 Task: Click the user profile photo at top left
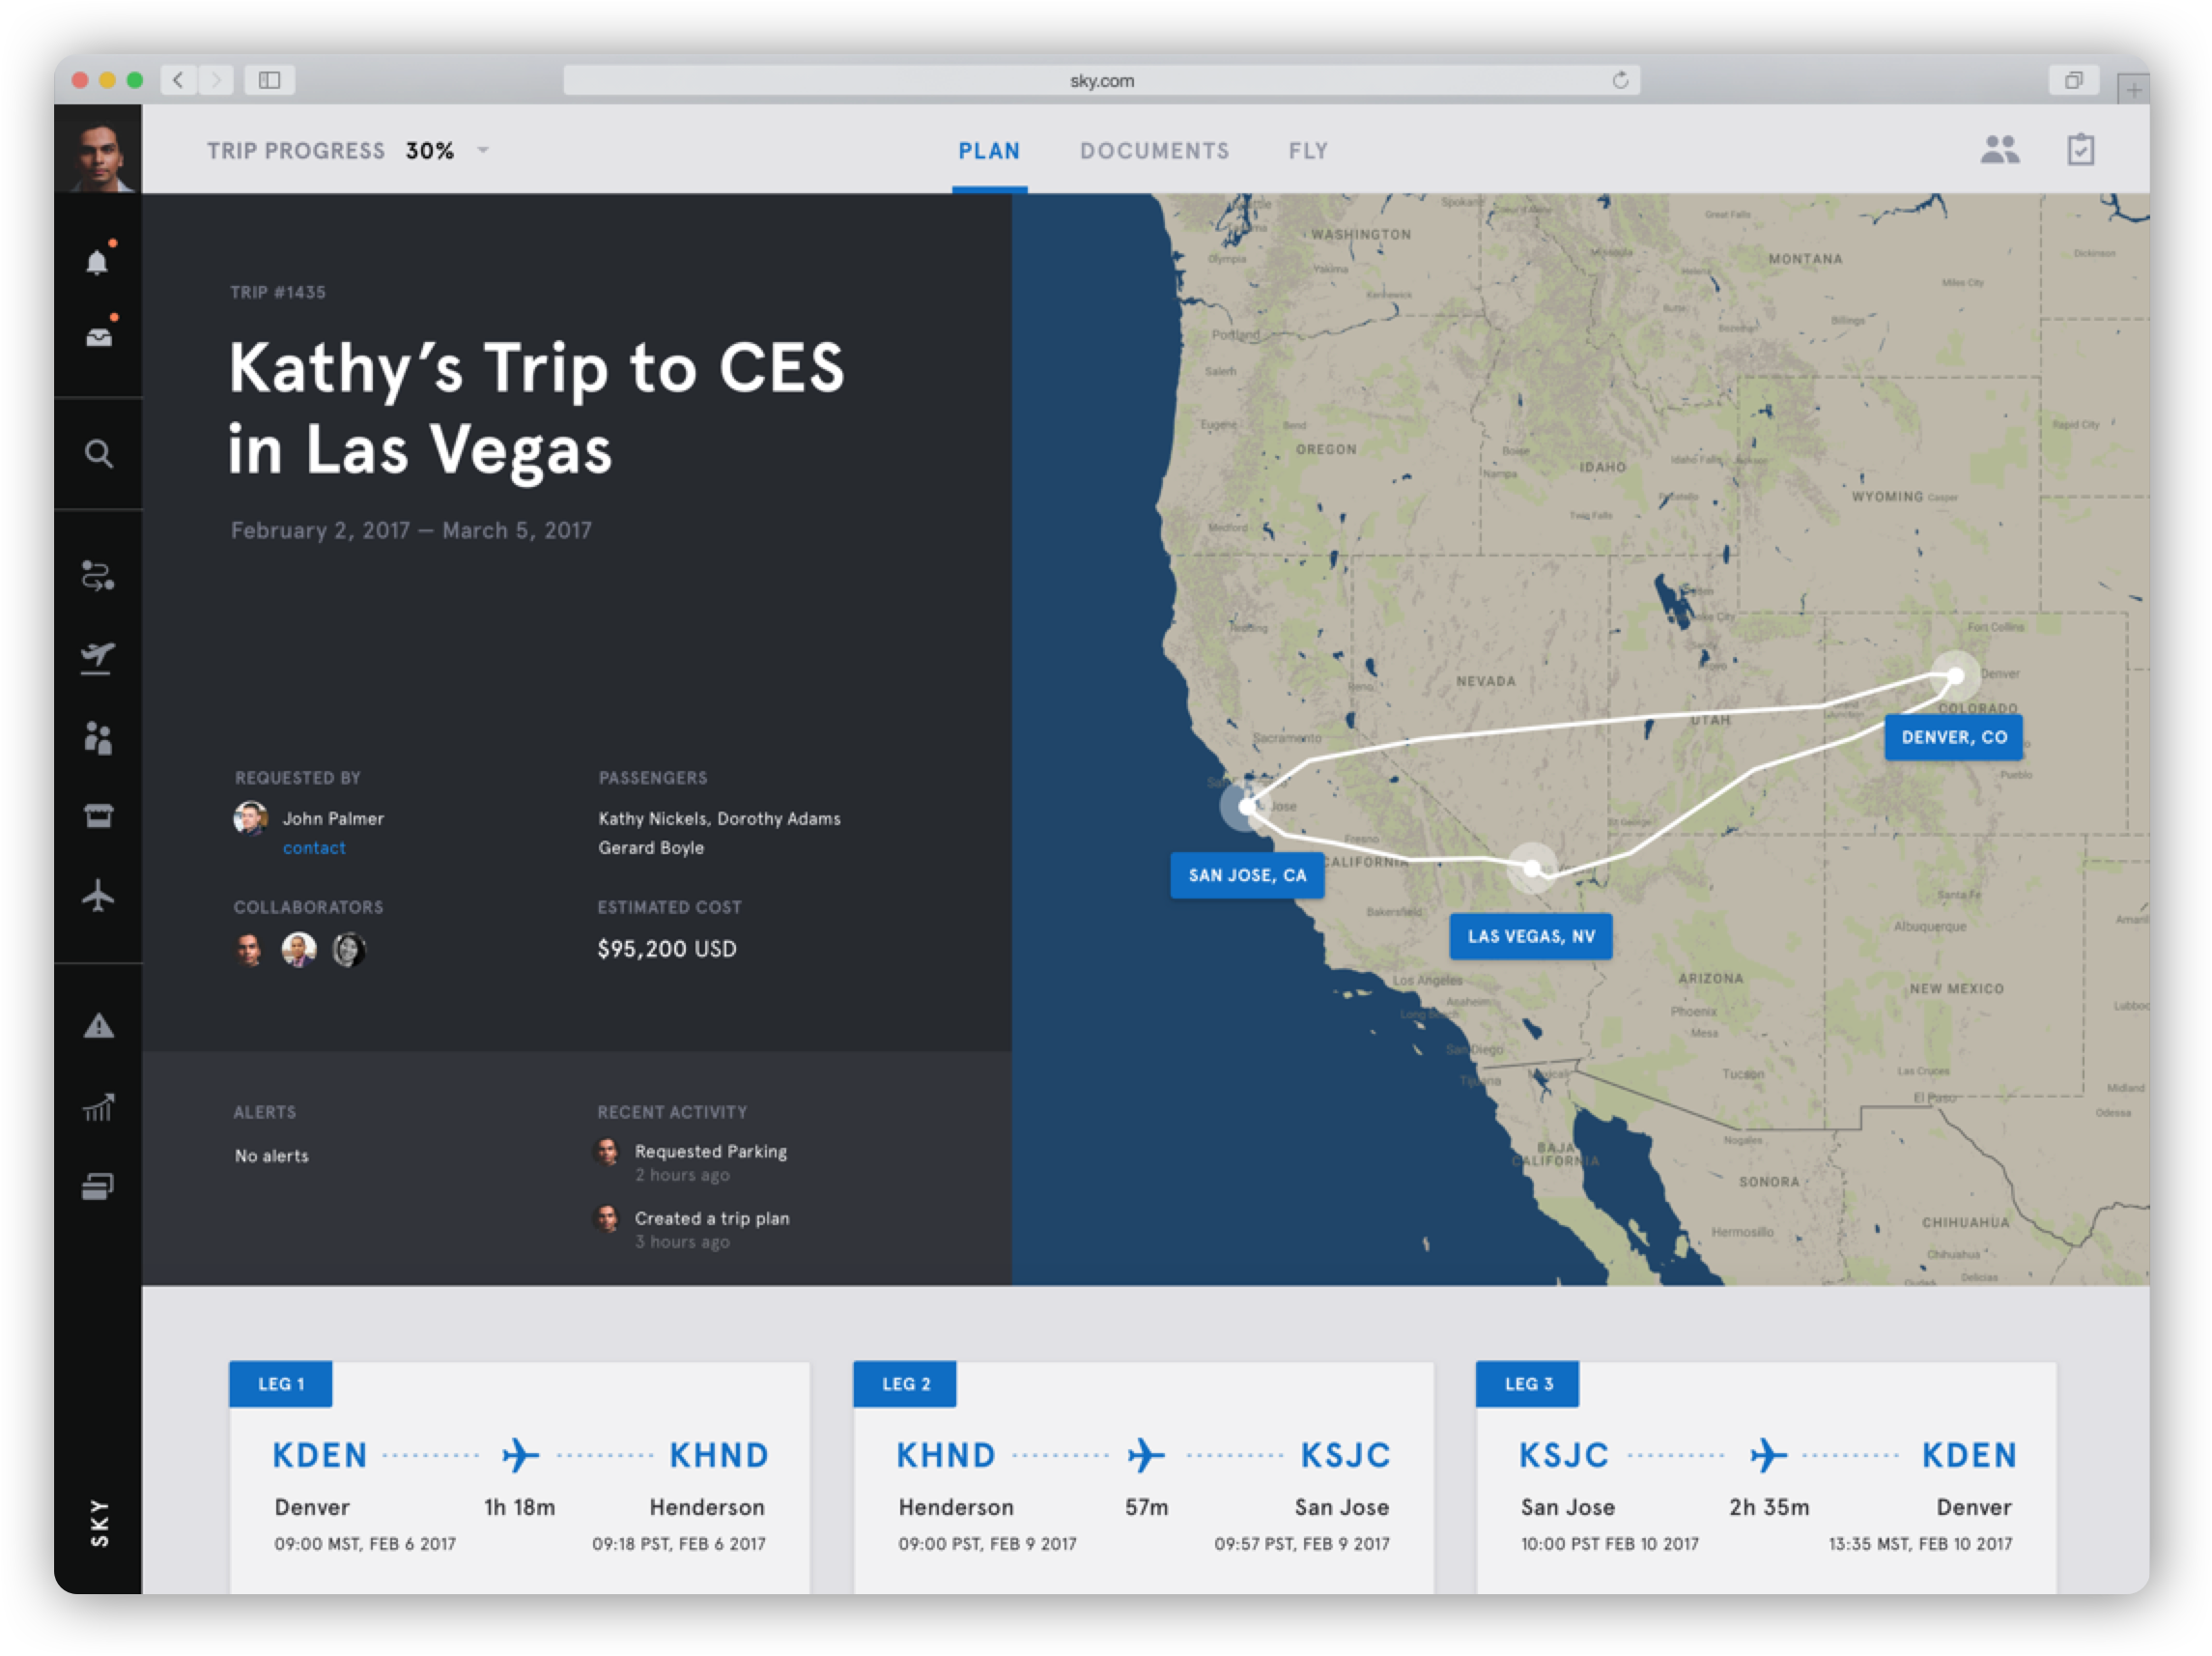coord(98,149)
